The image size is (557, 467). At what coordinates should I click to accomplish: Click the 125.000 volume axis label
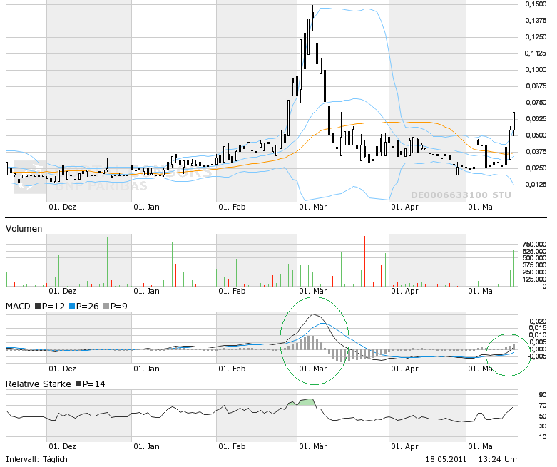click(534, 279)
